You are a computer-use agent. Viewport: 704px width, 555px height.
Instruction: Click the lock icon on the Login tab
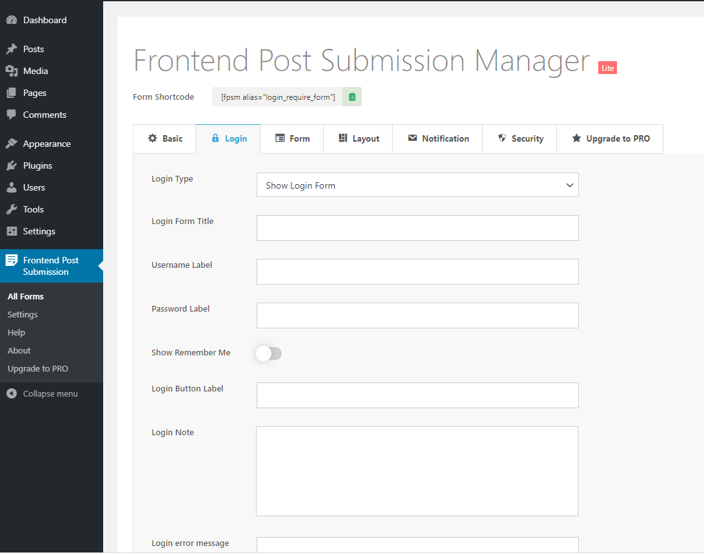coord(215,138)
